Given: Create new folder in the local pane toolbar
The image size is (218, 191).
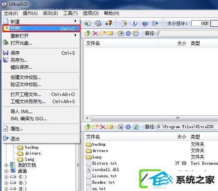Looking at the screenshot, I should click(95, 127).
